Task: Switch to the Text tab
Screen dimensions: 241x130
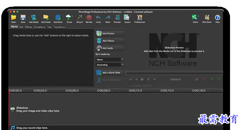Action: (49, 27)
